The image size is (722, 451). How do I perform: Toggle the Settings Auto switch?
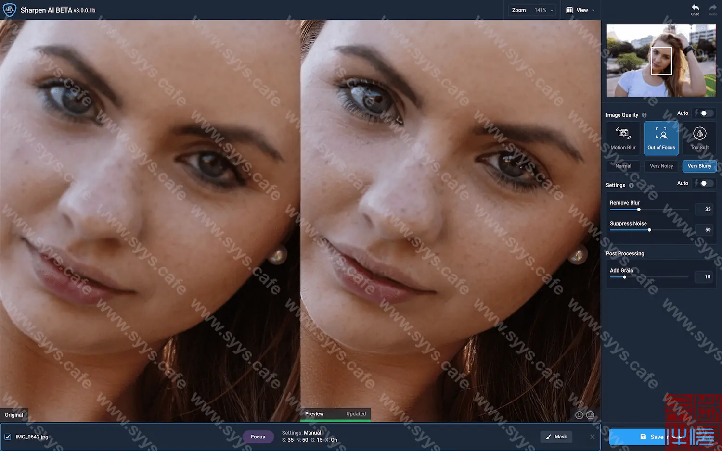point(705,183)
